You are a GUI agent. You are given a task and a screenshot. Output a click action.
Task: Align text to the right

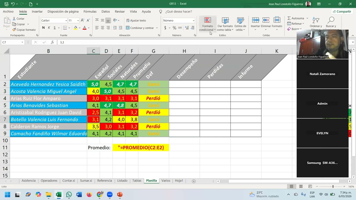click(108, 28)
